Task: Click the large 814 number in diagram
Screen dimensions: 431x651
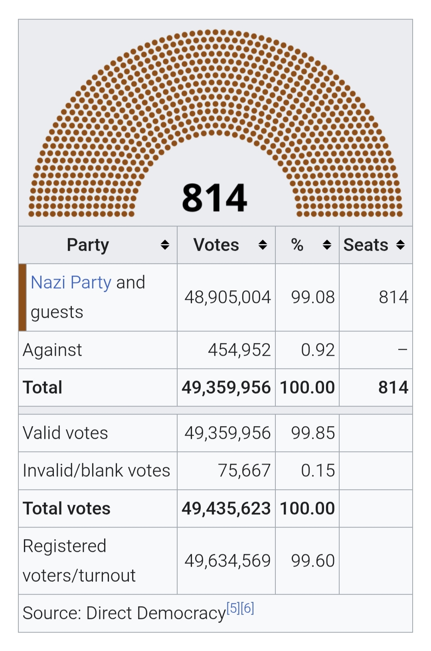Action: (x=215, y=198)
